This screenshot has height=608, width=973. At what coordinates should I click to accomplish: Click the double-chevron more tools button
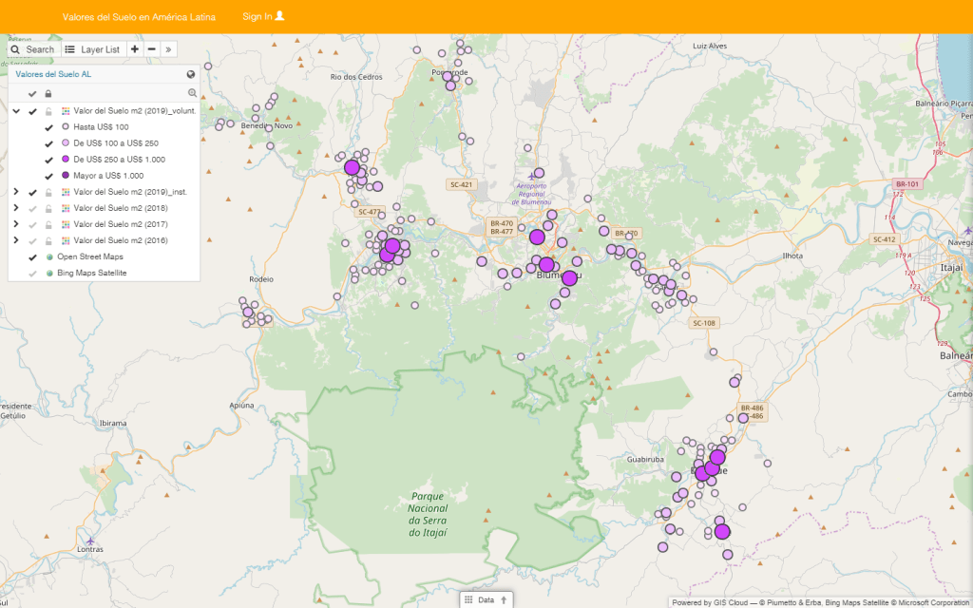click(168, 48)
